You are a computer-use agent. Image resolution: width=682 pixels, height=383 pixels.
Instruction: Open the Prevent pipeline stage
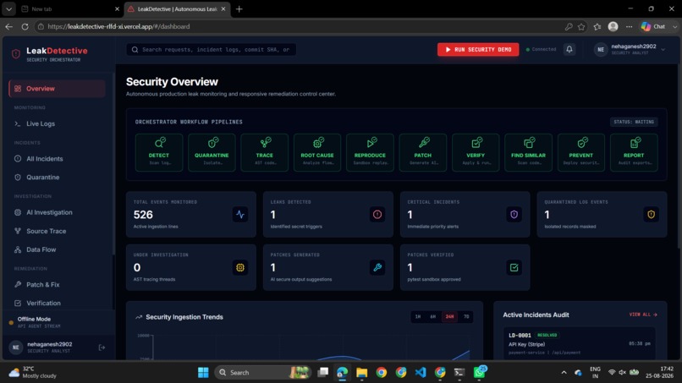point(581,152)
